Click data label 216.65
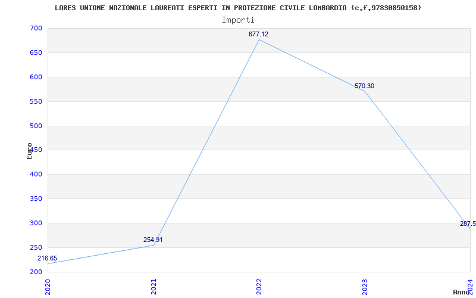476x298 pixels. click(x=47, y=259)
